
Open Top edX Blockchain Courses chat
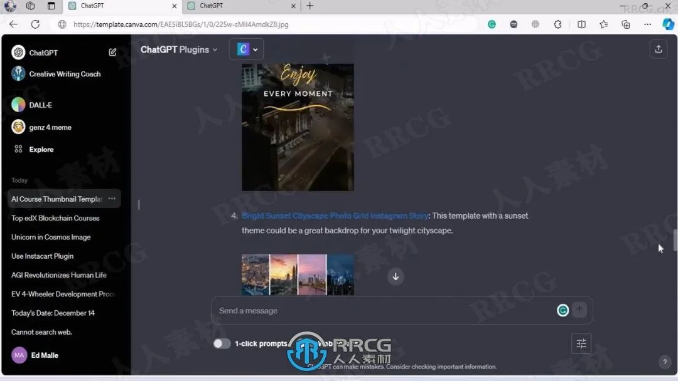pyautogui.click(x=55, y=218)
